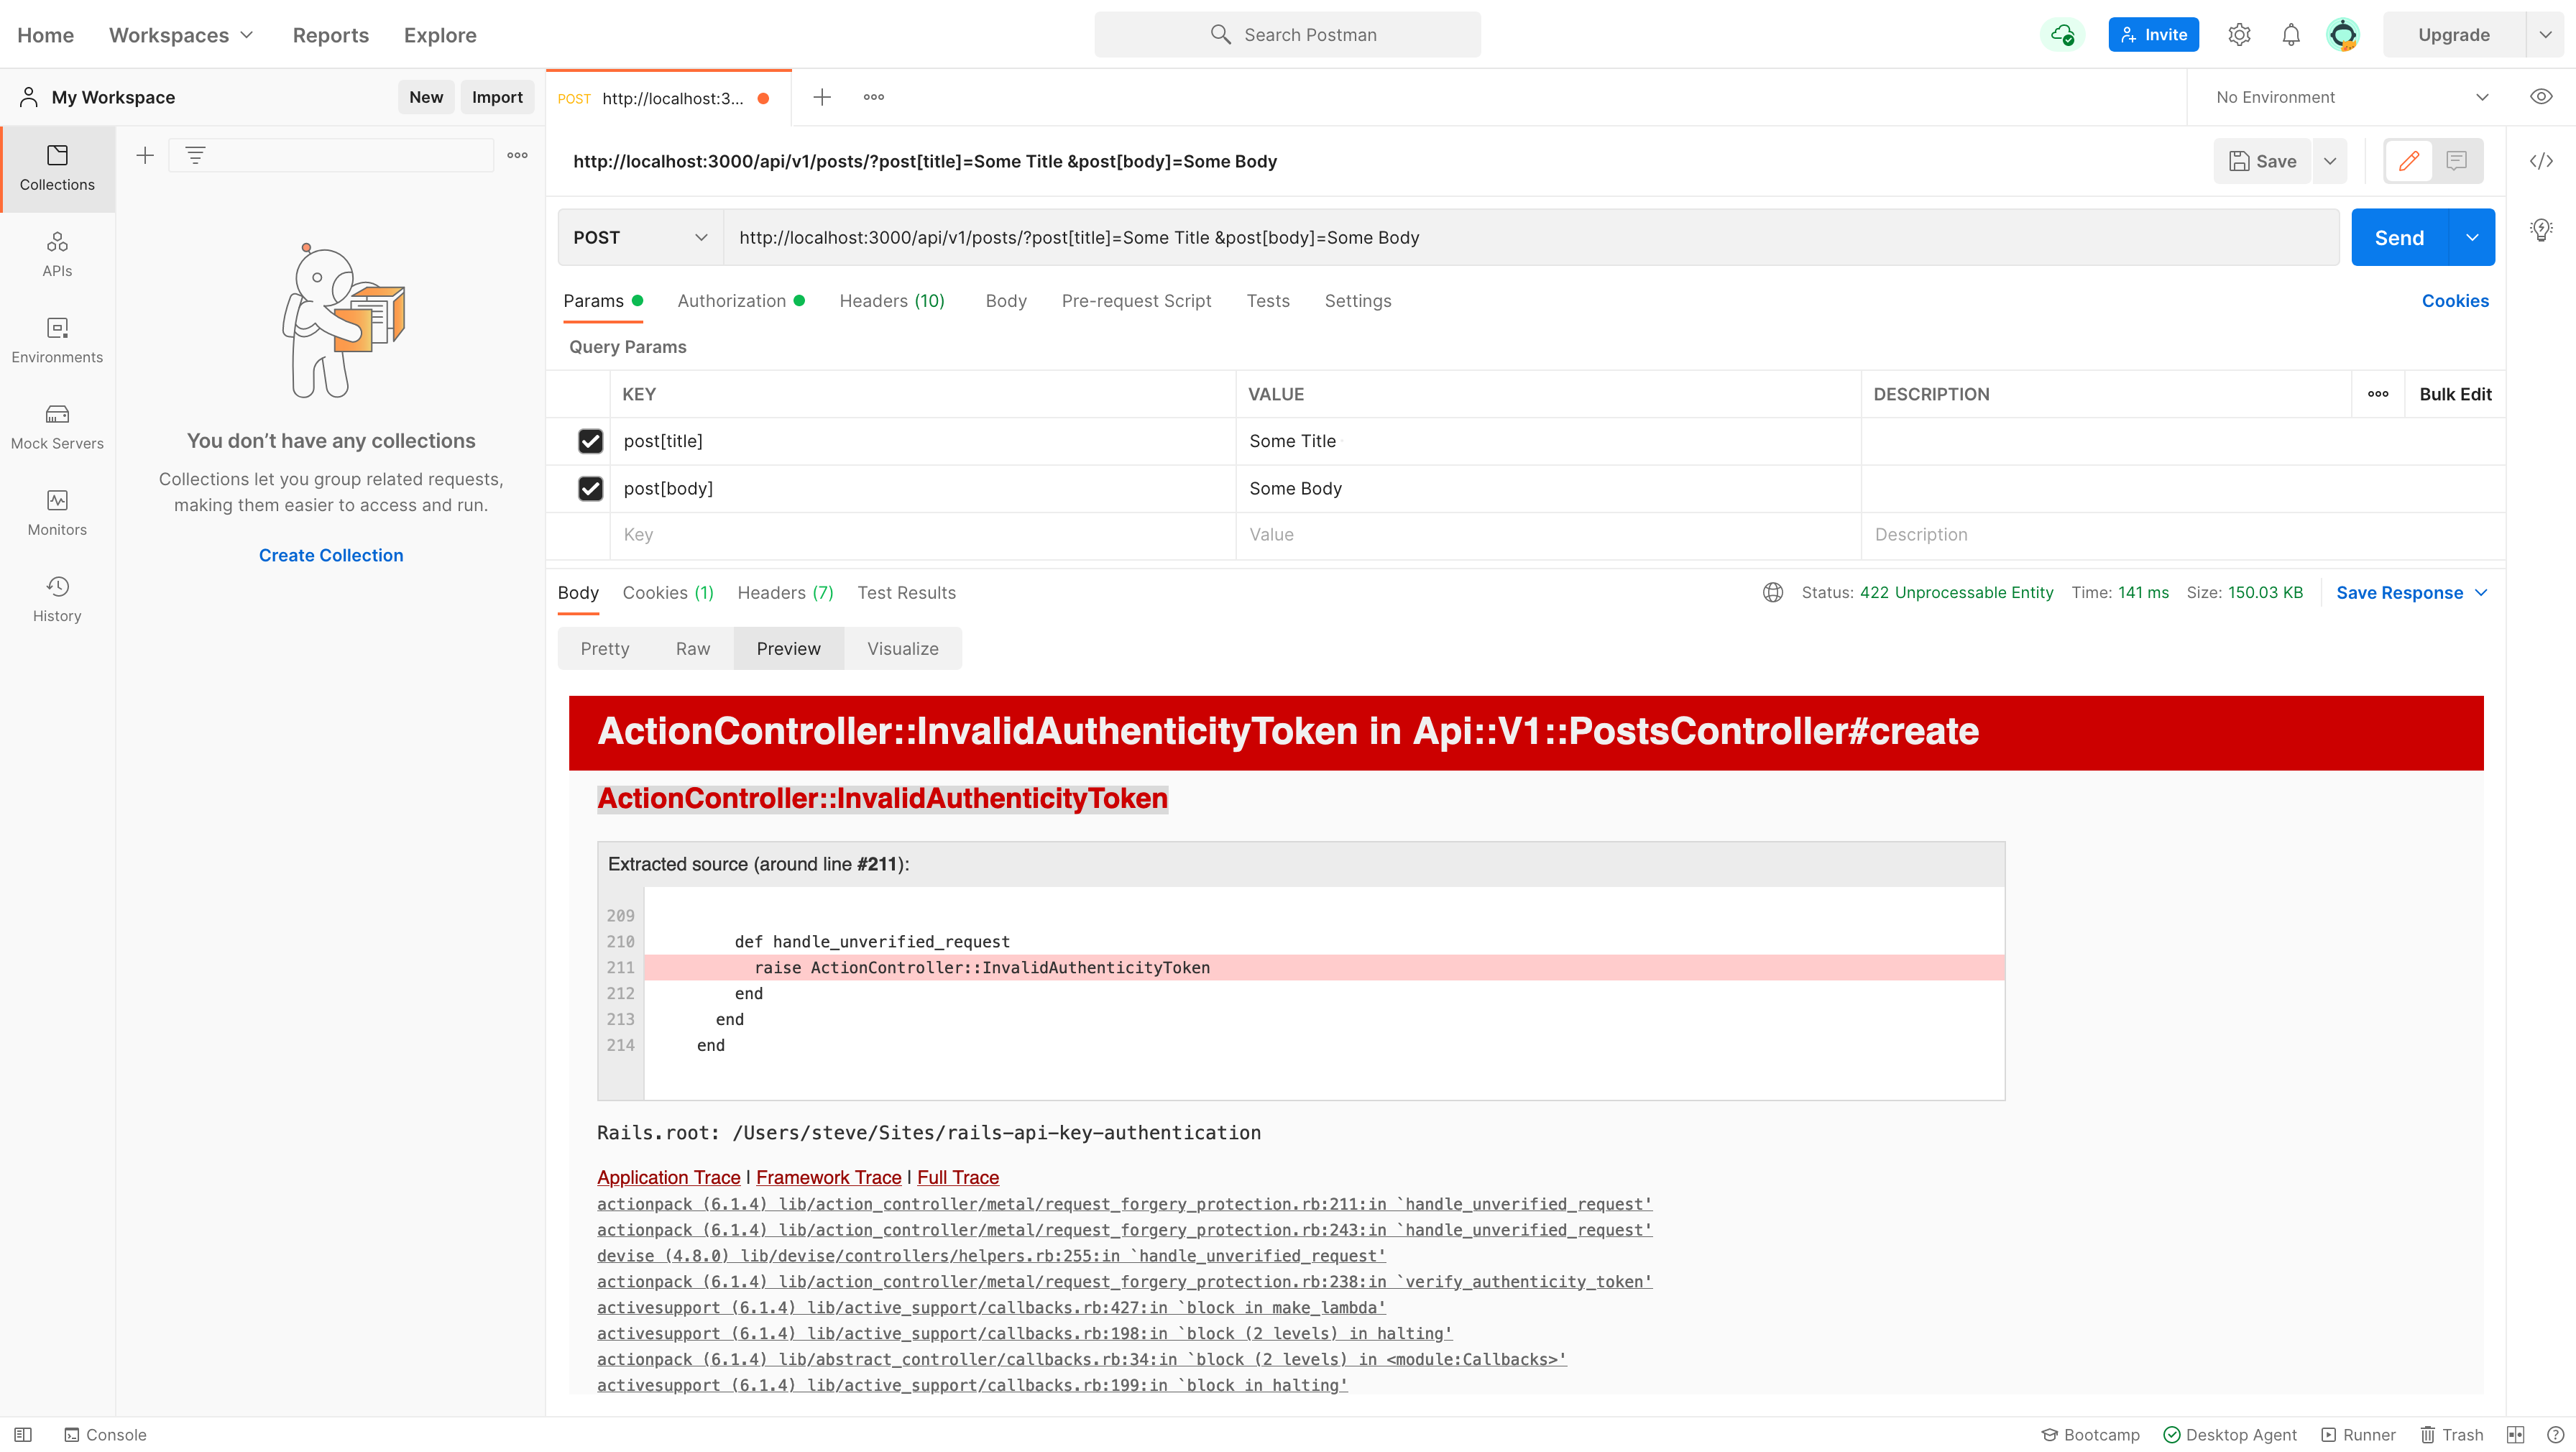Click the Save button
This screenshot has height=1452, width=2576.
click(x=2262, y=161)
